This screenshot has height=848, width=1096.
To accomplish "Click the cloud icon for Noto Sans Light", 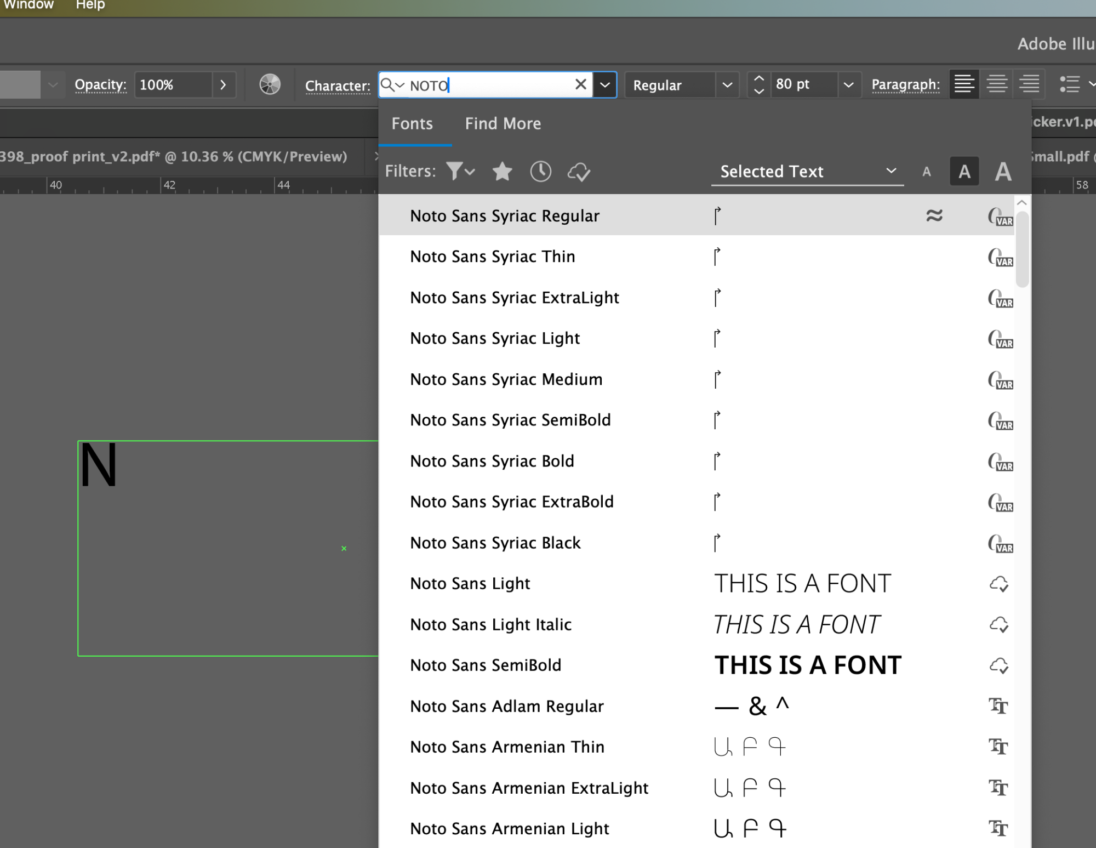I will (999, 584).
